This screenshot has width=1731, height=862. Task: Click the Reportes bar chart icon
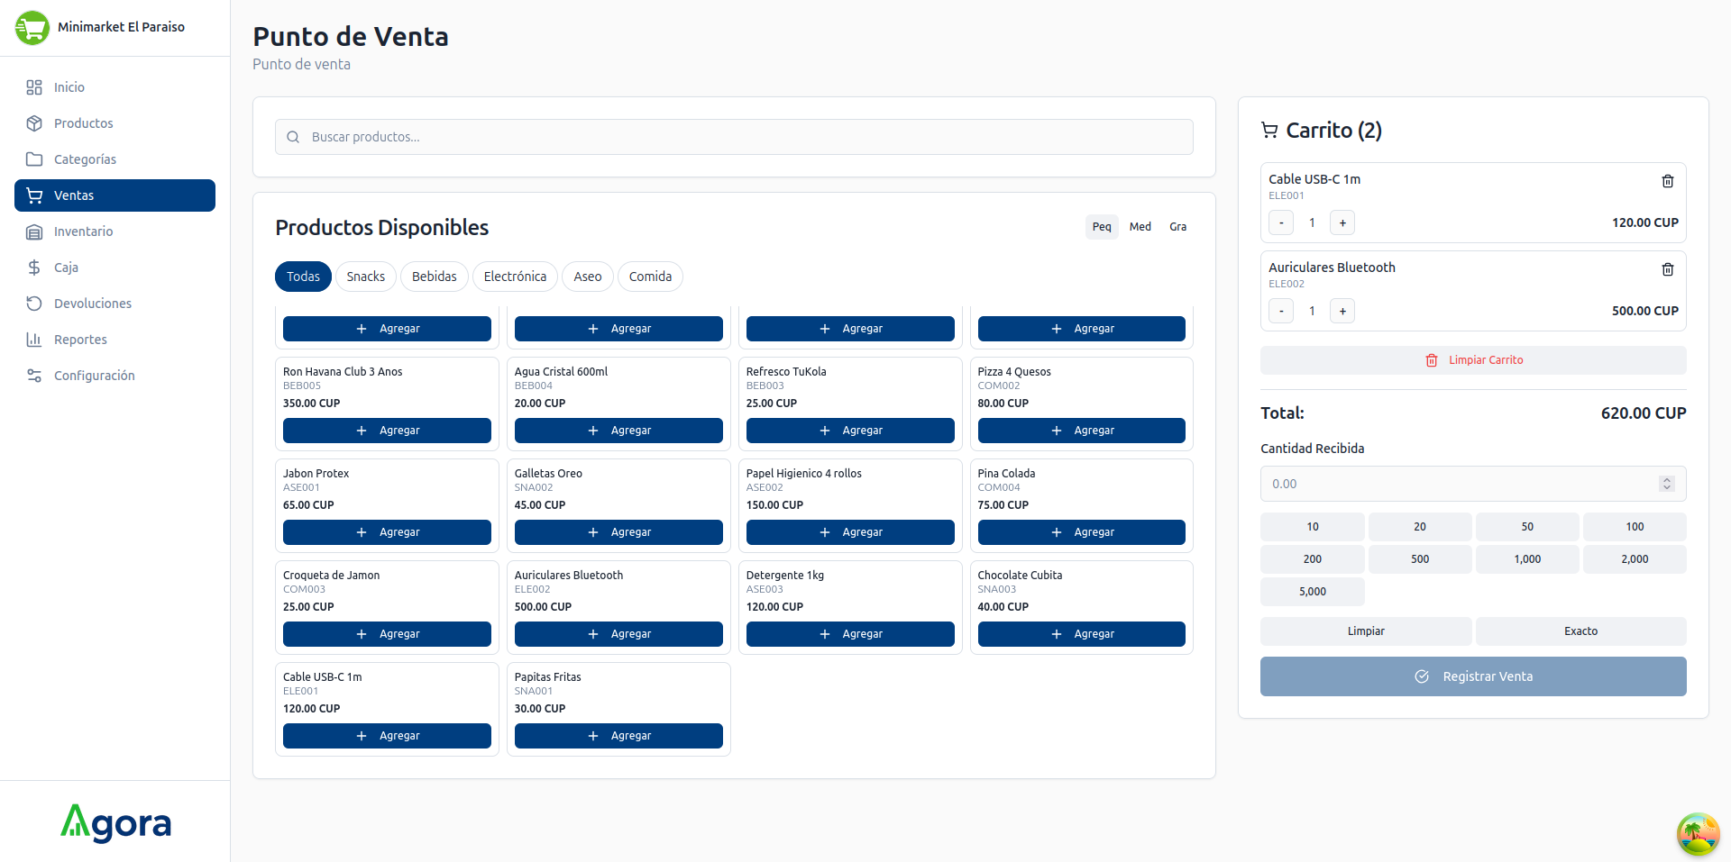coord(34,340)
